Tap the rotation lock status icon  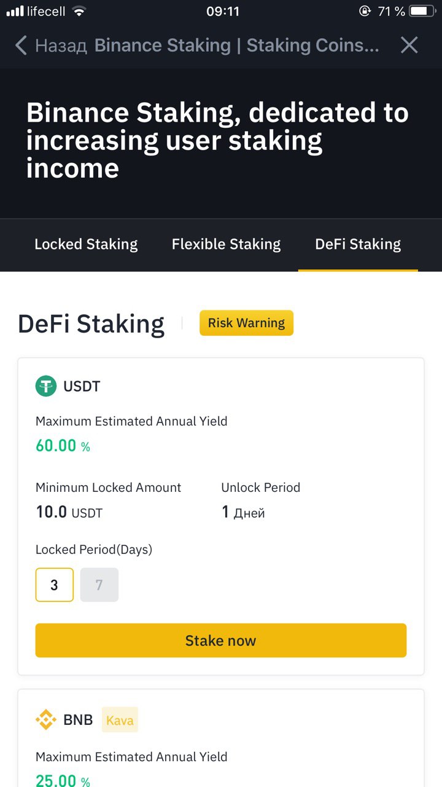365,11
